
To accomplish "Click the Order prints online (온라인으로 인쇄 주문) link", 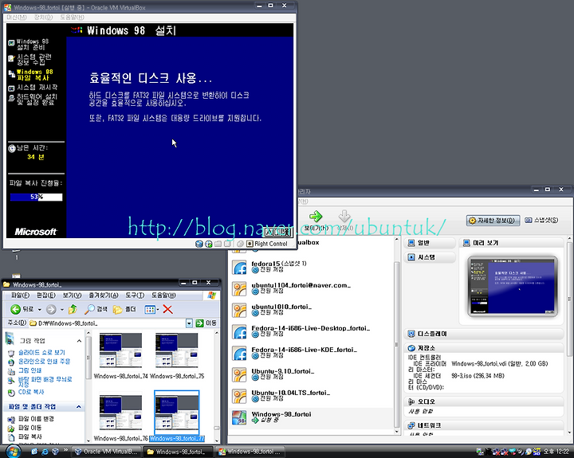I will click(x=45, y=362).
